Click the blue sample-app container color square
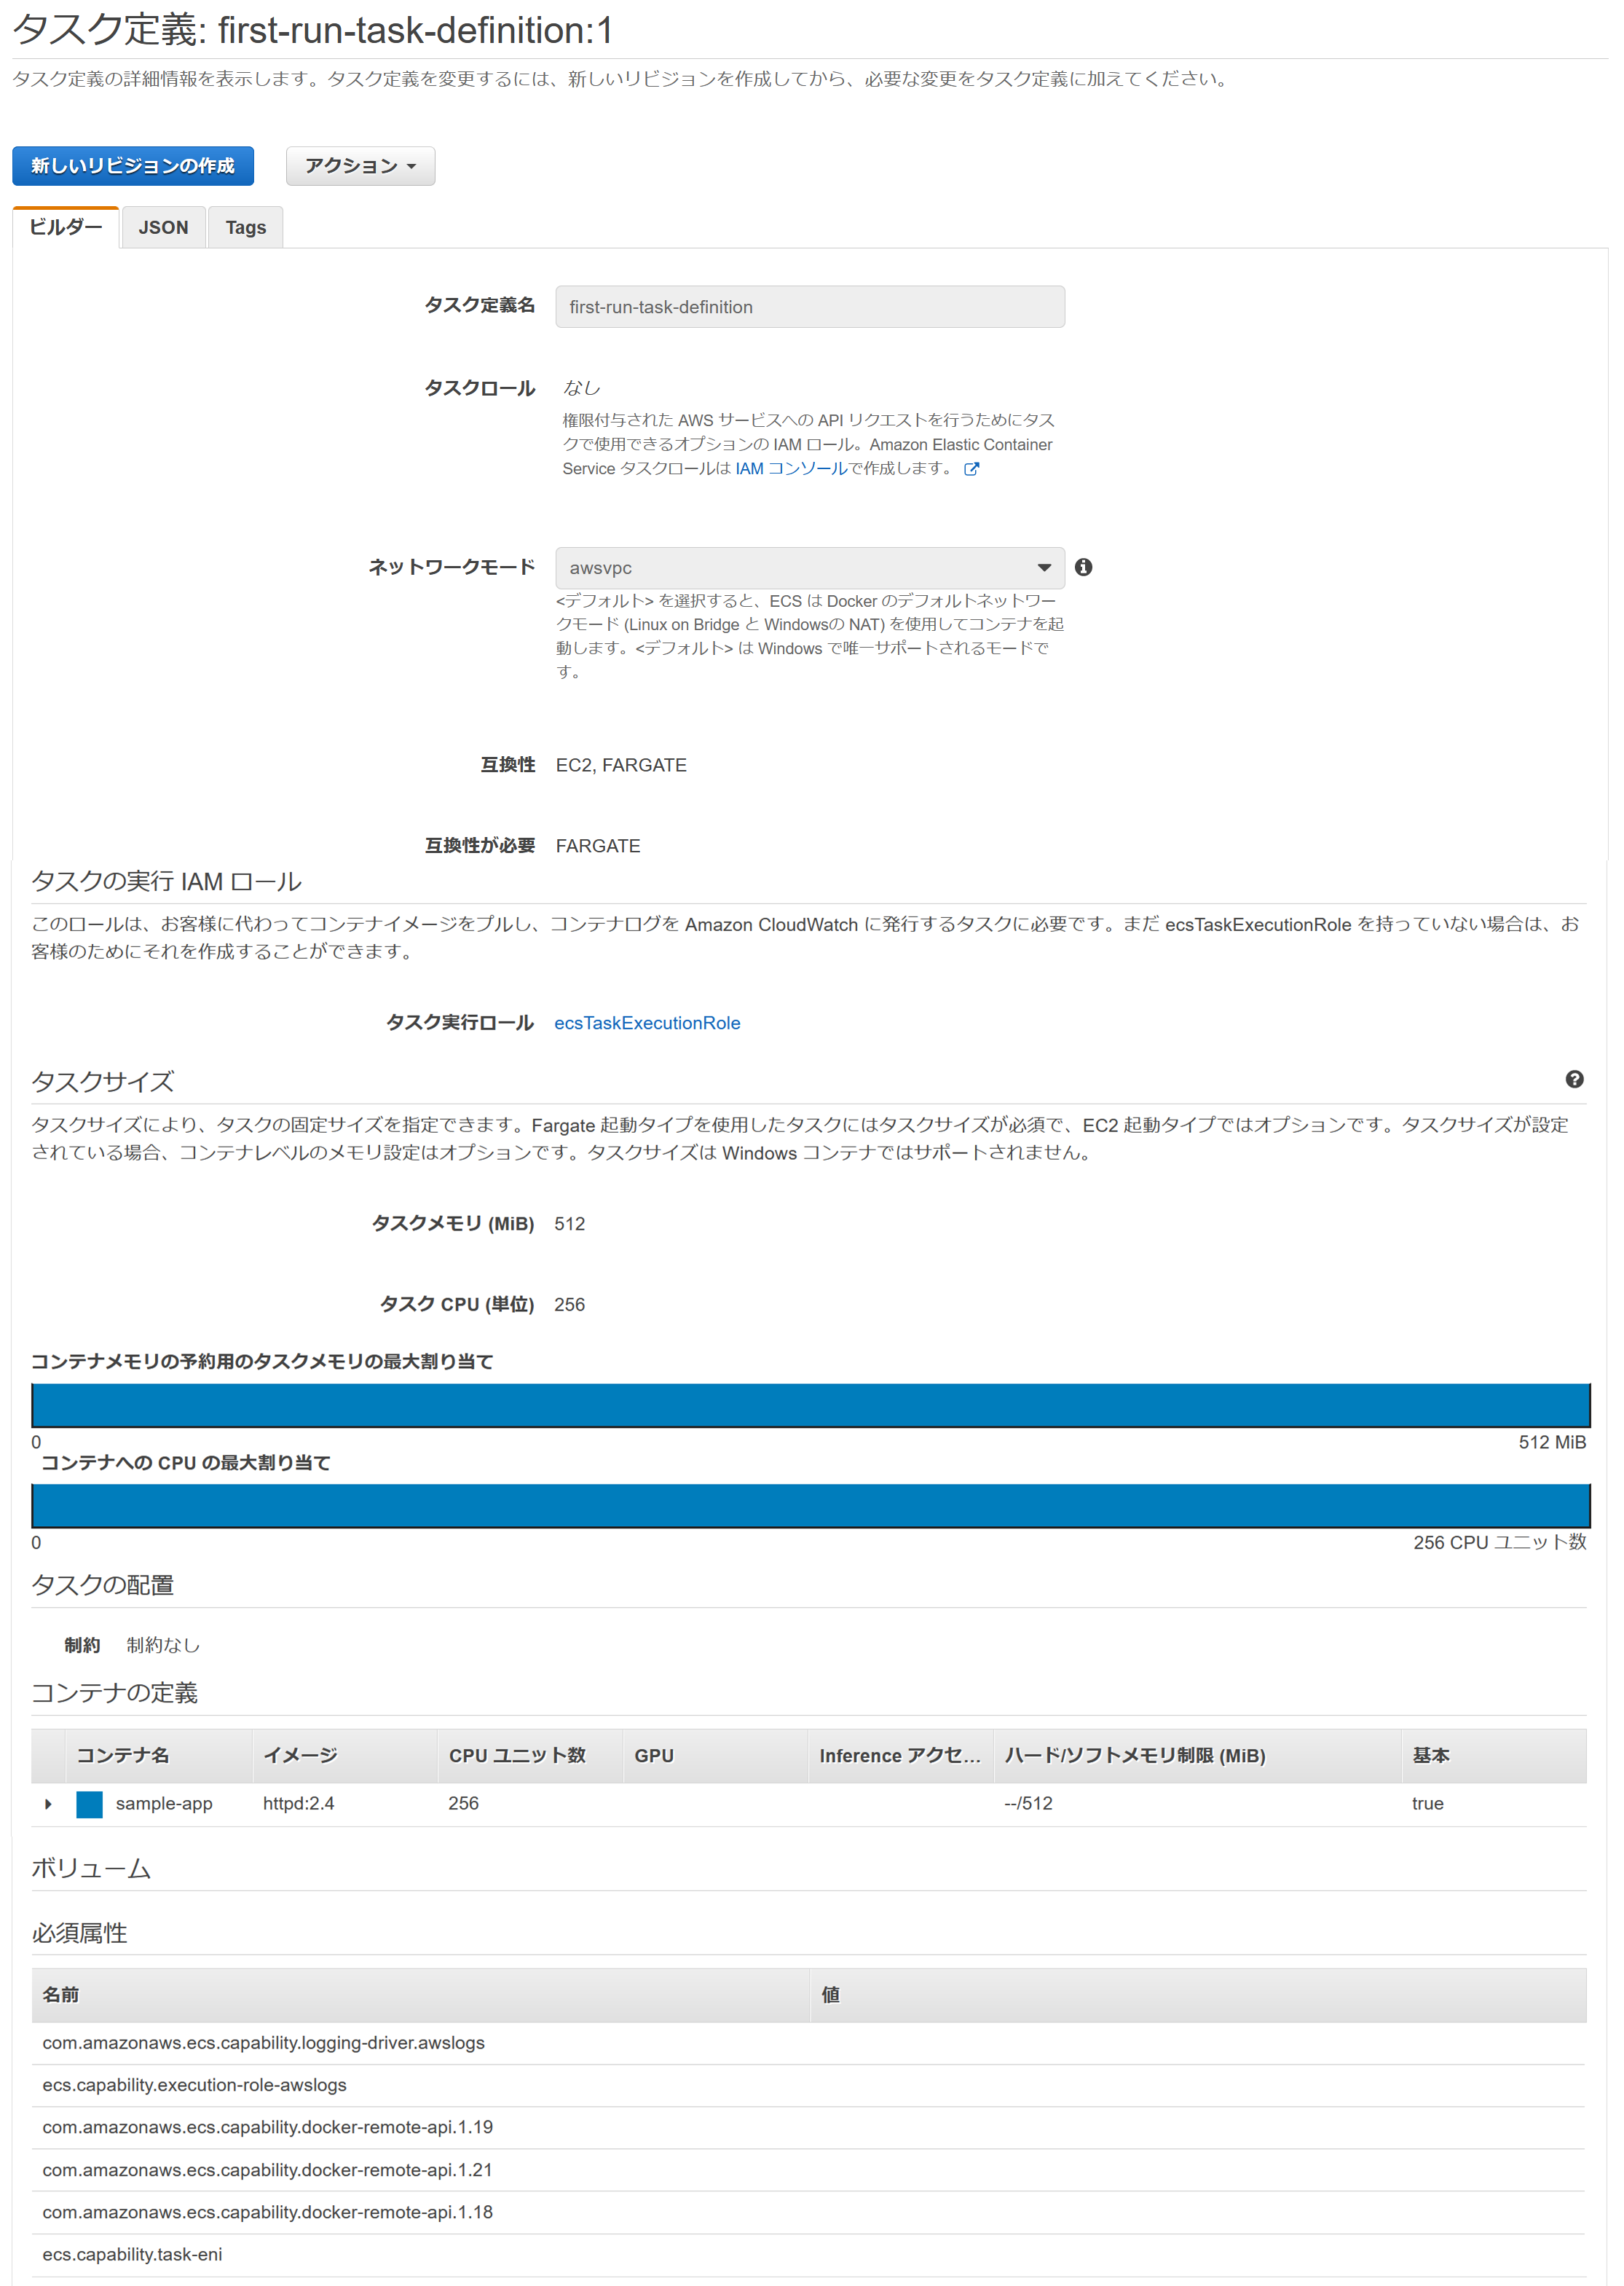Screen dimensions: 1624x2286 90,1804
